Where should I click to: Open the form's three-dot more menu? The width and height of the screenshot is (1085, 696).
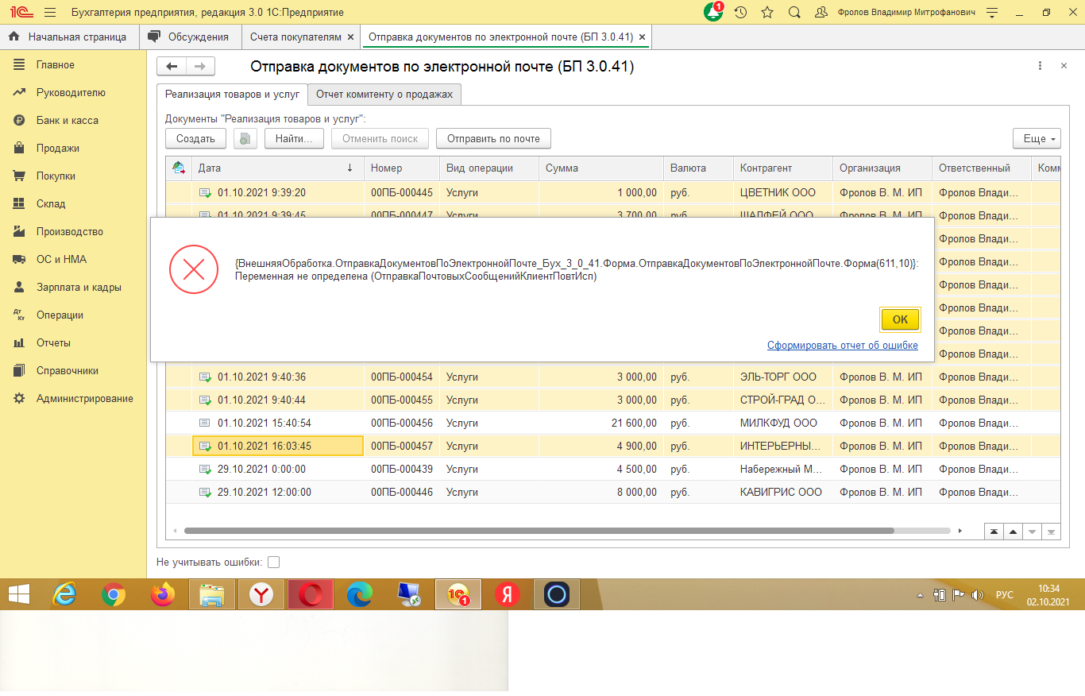click(x=1040, y=67)
